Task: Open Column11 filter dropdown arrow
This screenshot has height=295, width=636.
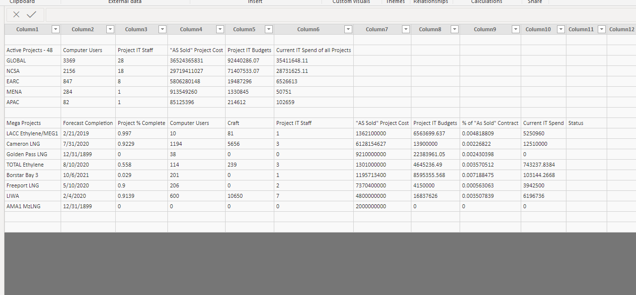Action: pyautogui.click(x=602, y=29)
